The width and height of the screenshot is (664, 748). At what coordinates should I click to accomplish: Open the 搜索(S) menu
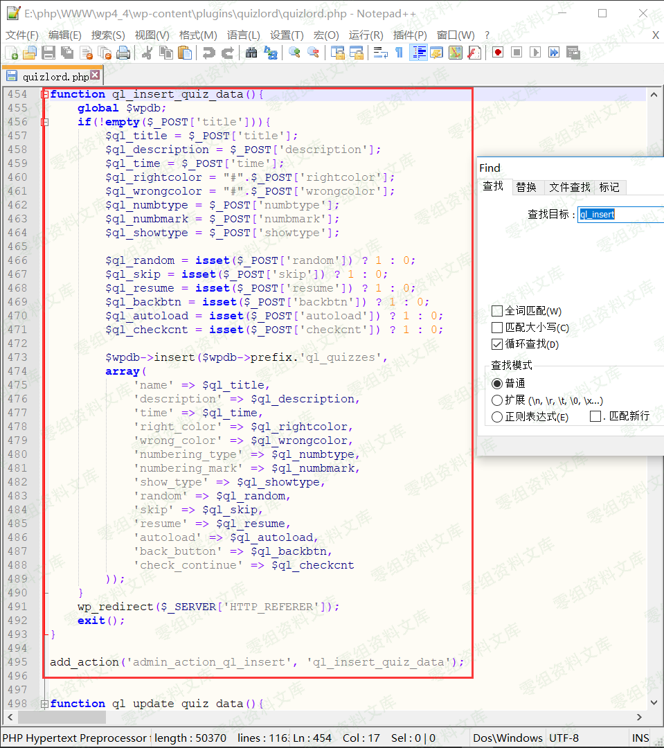click(108, 35)
